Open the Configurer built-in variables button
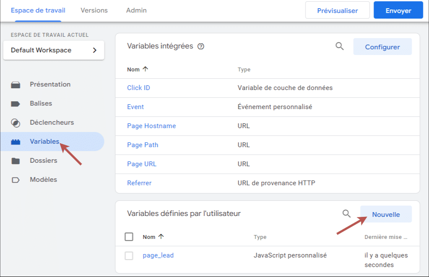The height and width of the screenshot is (277, 429). pos(382,47)
